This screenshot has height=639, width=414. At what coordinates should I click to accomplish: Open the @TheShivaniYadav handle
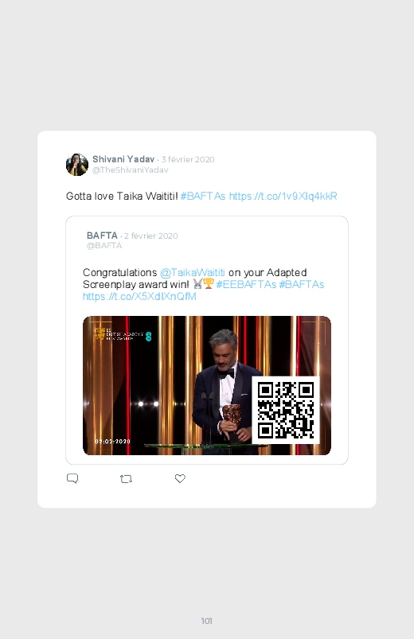tap(130, 170)
